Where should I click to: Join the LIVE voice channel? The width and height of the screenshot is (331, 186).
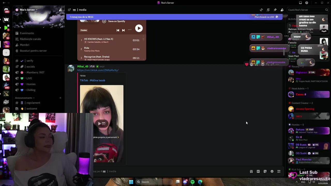click(29, 78)
